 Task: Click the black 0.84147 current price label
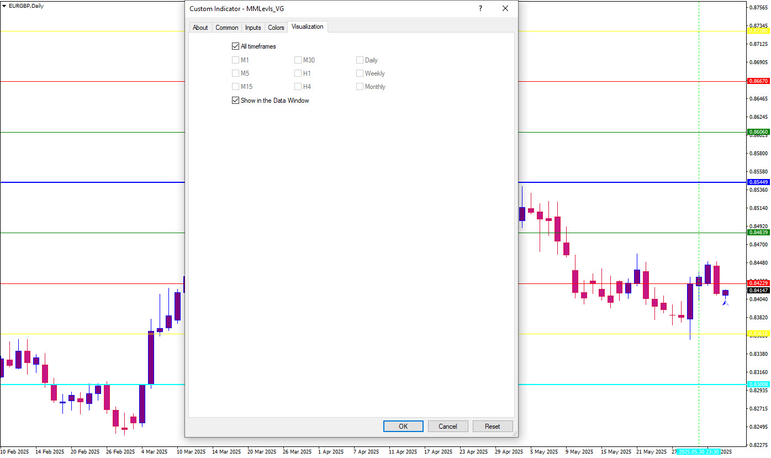coord(758,290)
